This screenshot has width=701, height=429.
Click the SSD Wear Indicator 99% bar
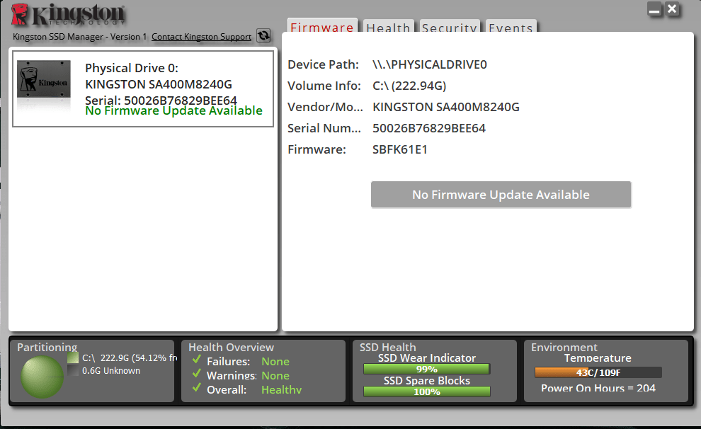426,369
